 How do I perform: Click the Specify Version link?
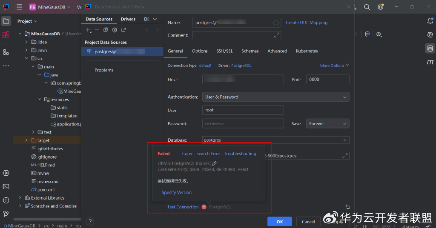point(177,192)
